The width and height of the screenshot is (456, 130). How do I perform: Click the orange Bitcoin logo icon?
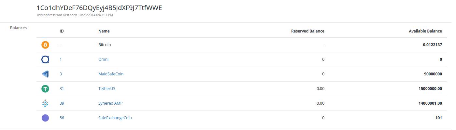pos(45,45)
